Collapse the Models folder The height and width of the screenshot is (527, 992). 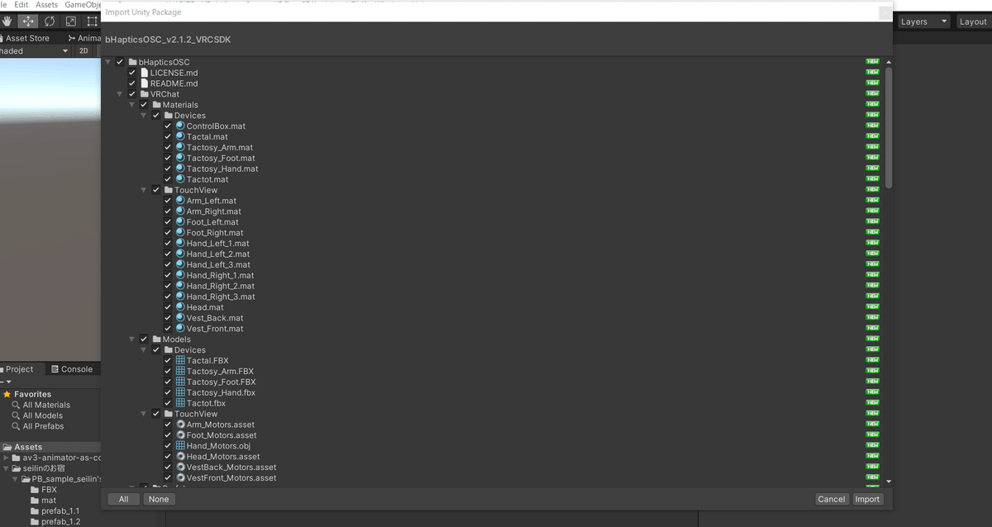[132, 339]
